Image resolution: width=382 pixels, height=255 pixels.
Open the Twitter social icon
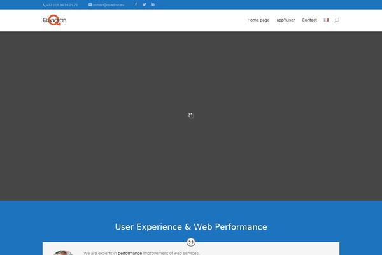point(145,4)
